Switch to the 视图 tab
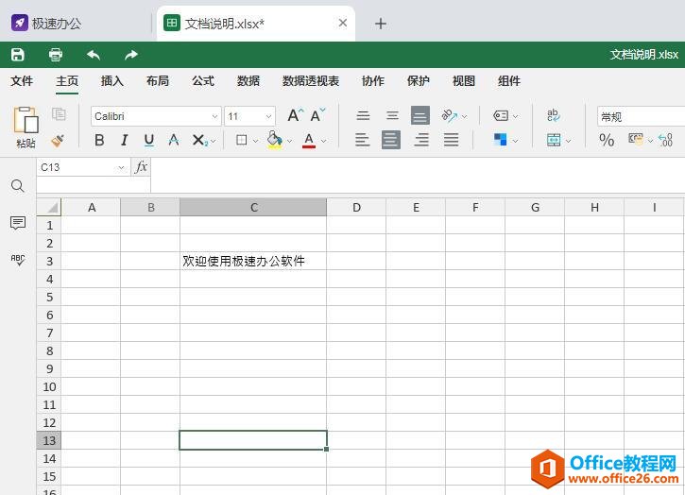Viewport: 685px width, 495px height. pyautogui.click(x=464, y=81)
